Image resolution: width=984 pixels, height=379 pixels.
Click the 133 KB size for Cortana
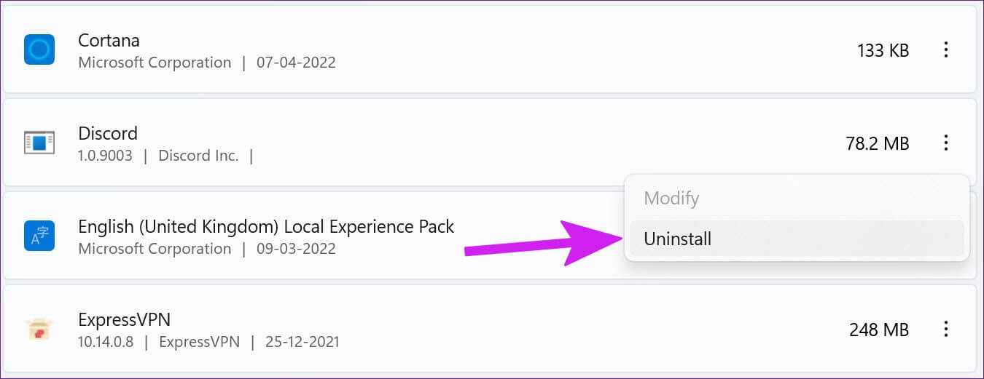coord(883,50)
